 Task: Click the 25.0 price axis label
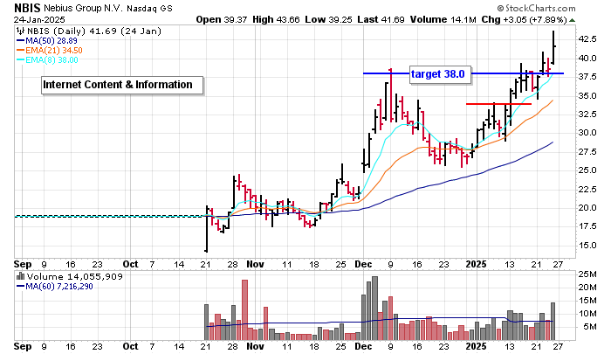587,170
